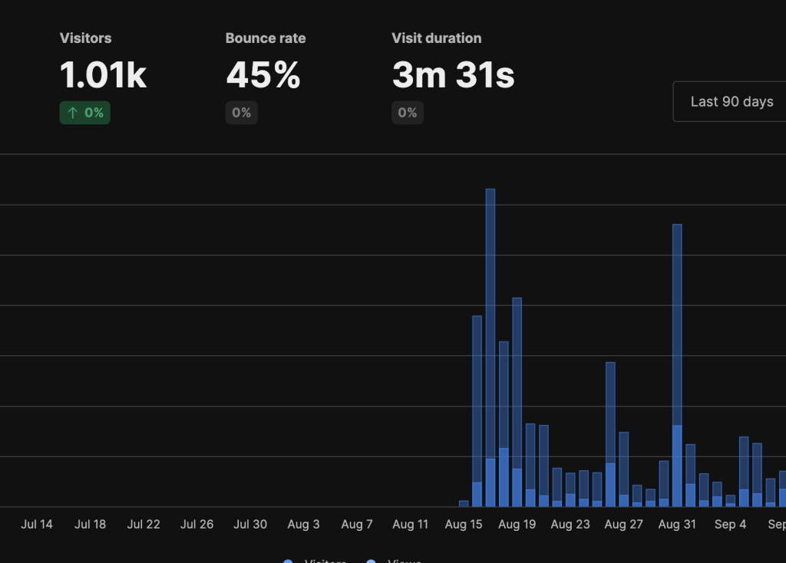The image size is (786, 563).
Task: Toggle the Views legend dot below chart
Action: coord(372,561)
